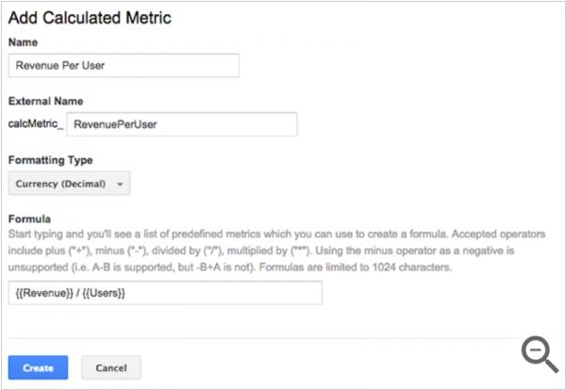Click the External Name label

click(46, 101)
